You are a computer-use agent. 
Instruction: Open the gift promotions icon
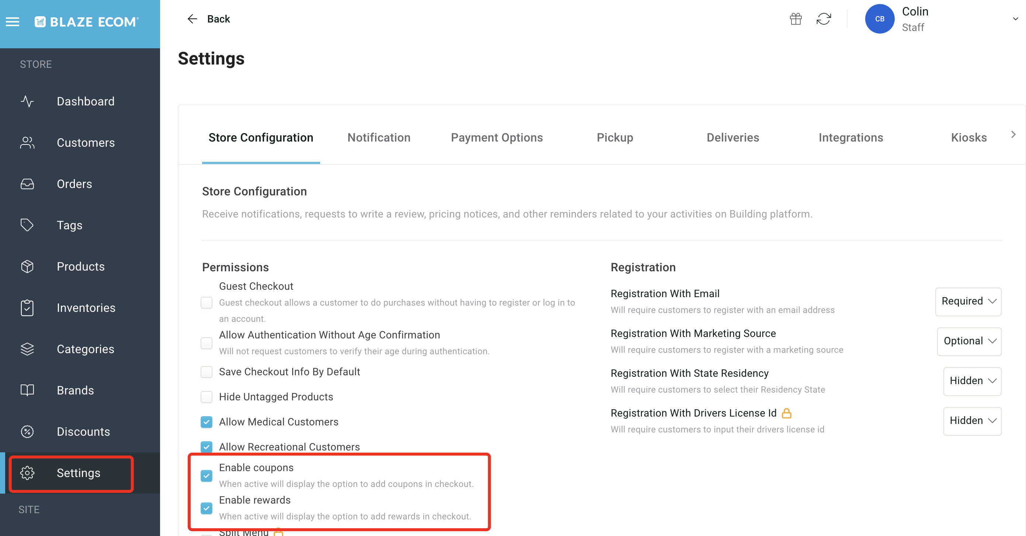point(796,19)
